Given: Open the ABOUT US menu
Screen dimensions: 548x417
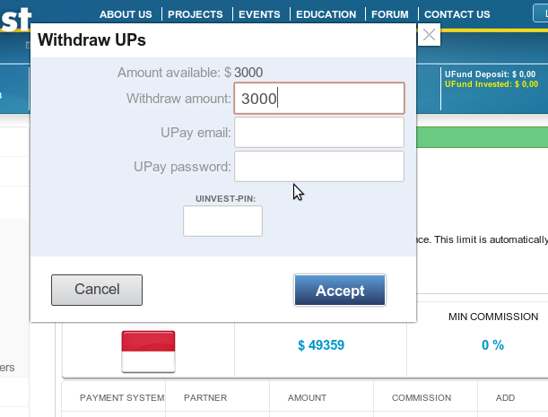Looking at the screenshot, I should coord(126,14).
